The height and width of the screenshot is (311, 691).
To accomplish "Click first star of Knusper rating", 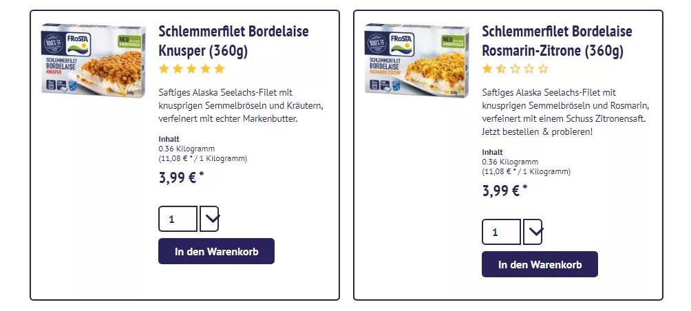I will pos(164,69).
